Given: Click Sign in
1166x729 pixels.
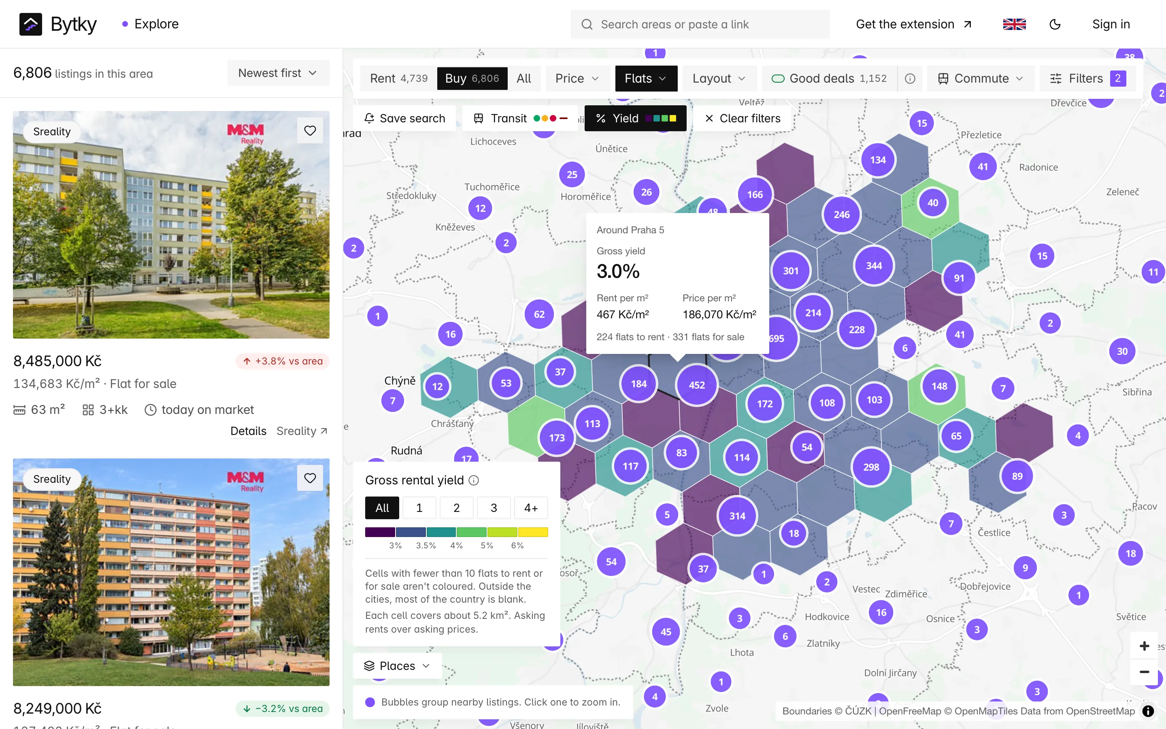Looking at the screenshot, I should coord(1111,24).
